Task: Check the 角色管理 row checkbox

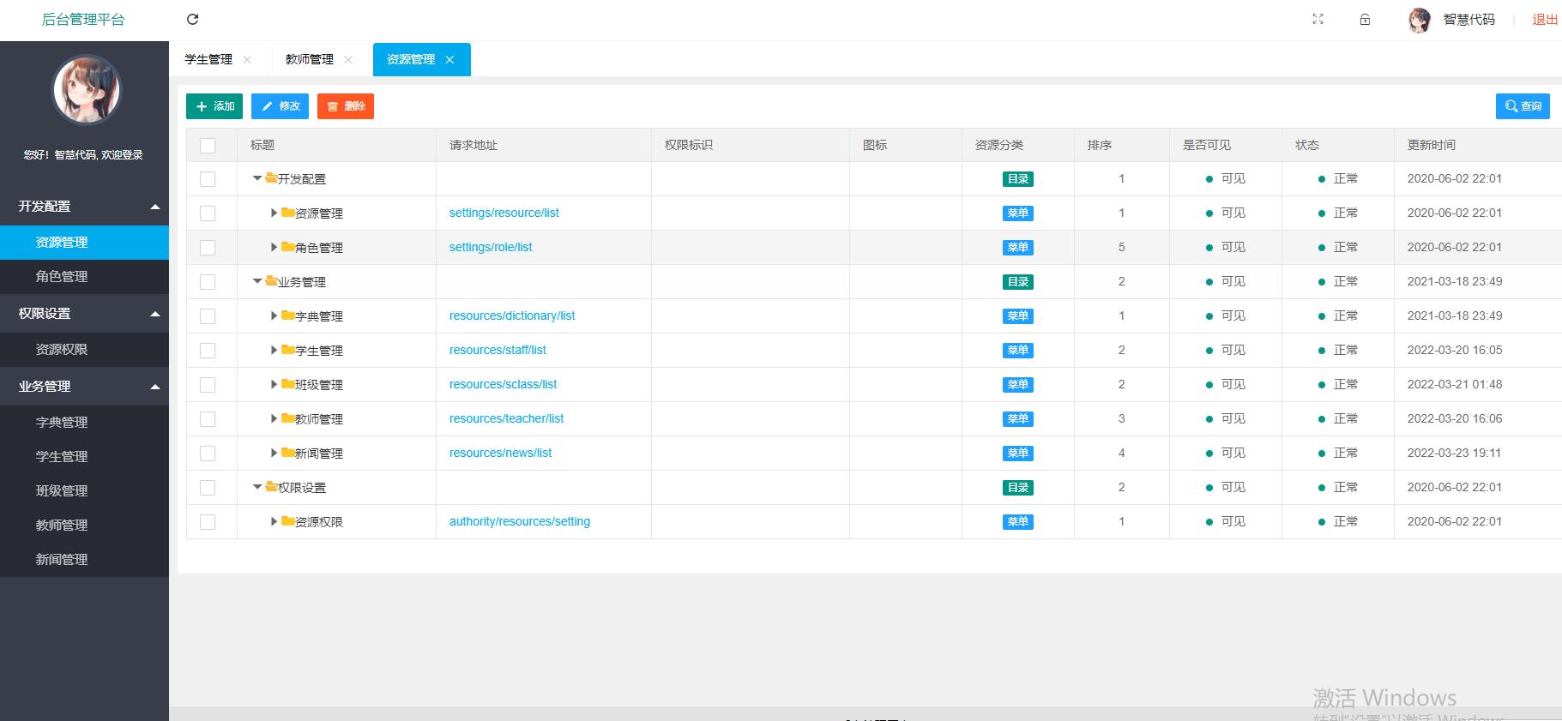Action: 208,248
